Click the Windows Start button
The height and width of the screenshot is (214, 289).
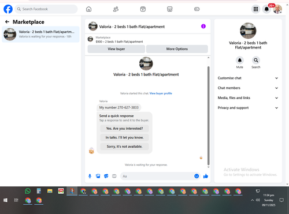[5, 200]
